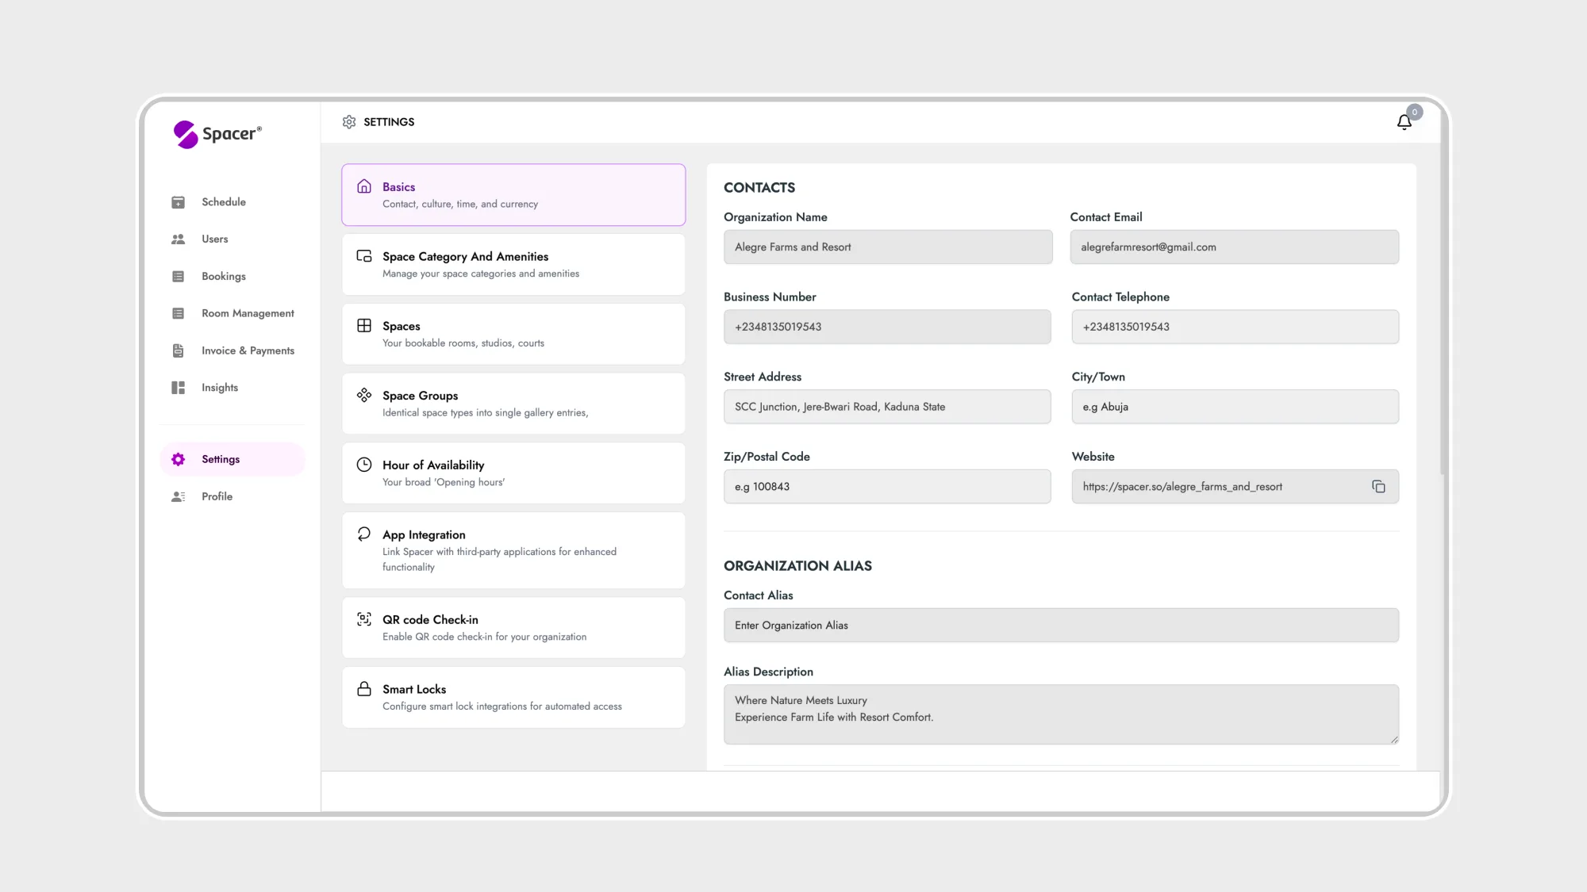Click the Alias Description resize handle
1587x892 pixels.
pyautogui.click(x=1394, y=740)
